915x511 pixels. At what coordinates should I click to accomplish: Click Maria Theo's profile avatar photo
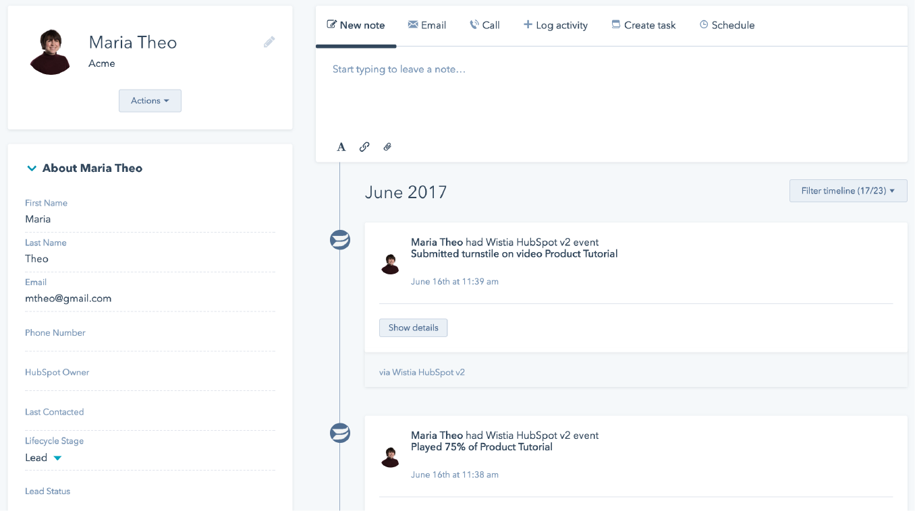[x=51, y=53]
